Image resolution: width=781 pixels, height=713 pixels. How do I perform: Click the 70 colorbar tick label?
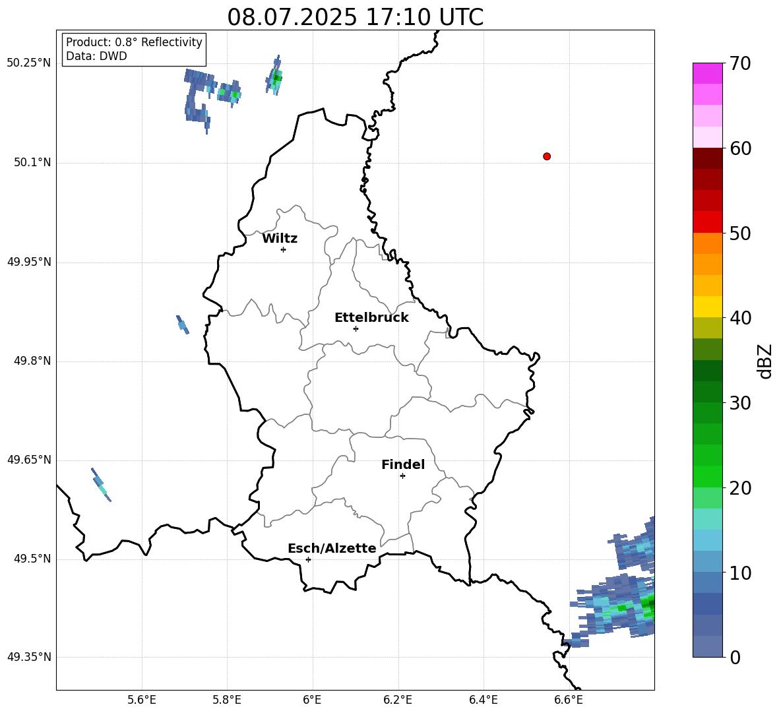point(740,63)
